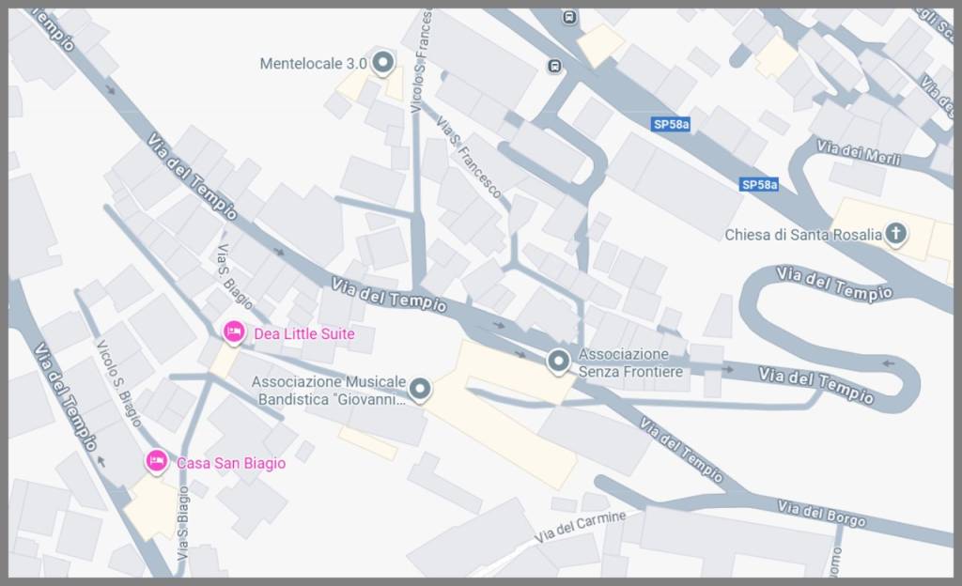This screenshot has height=586, width=962.
Task: Select the upper bus stop icon
Action: pyautogui.click(x=569, y=17)
